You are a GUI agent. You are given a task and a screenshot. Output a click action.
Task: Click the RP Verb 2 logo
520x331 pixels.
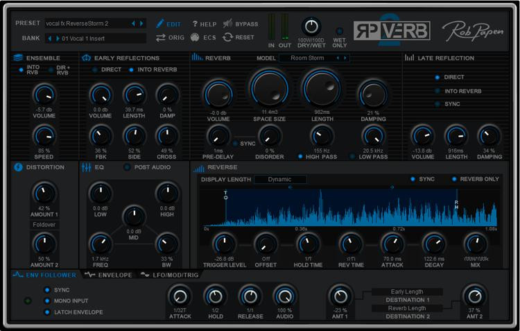(392, 31)
